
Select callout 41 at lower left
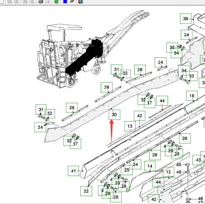(x=73, y=171)
